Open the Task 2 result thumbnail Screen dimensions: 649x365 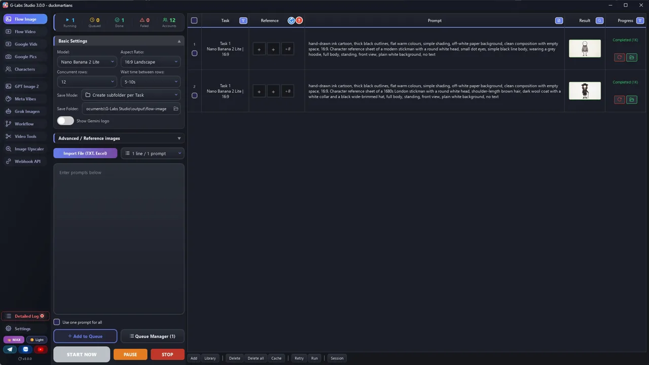point(585,91)
